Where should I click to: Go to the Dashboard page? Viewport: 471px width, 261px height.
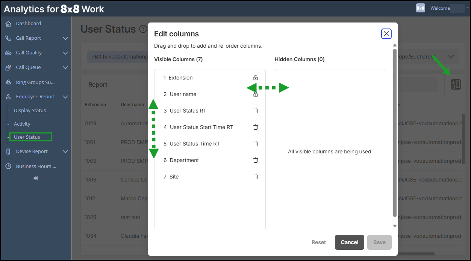(28, 24)
